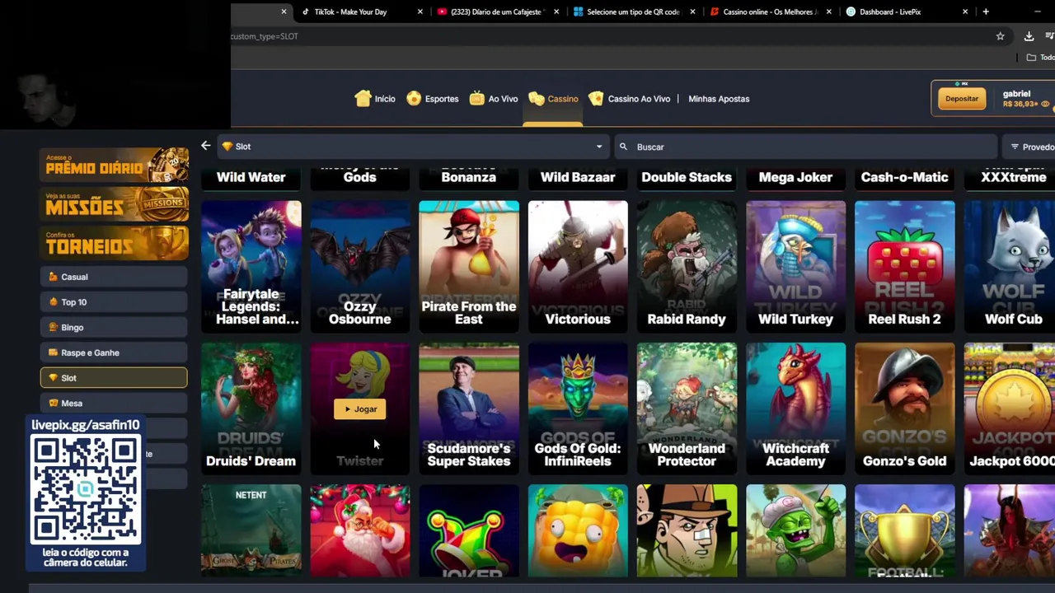
Task: Open the Missões banner
Action: pyautogui.click(x=114, y=206)
